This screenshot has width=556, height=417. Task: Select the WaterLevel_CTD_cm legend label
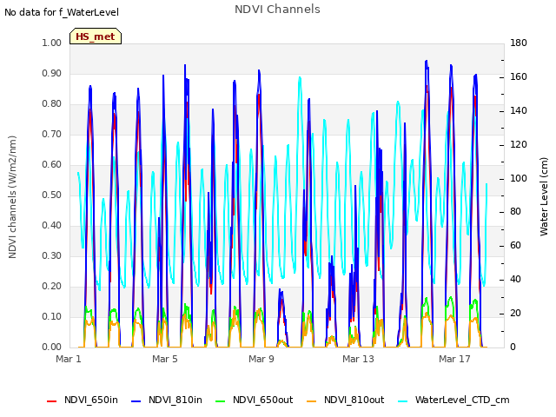coord(462,400)
